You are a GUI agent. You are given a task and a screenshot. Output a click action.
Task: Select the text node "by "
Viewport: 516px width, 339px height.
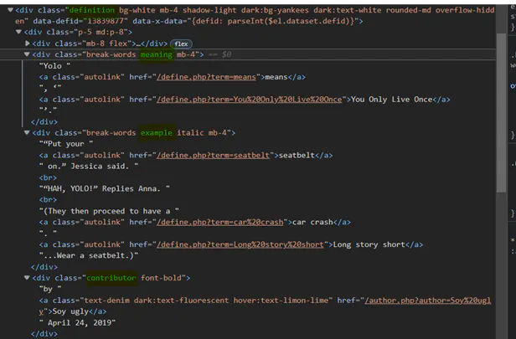[x=50, y=289]
